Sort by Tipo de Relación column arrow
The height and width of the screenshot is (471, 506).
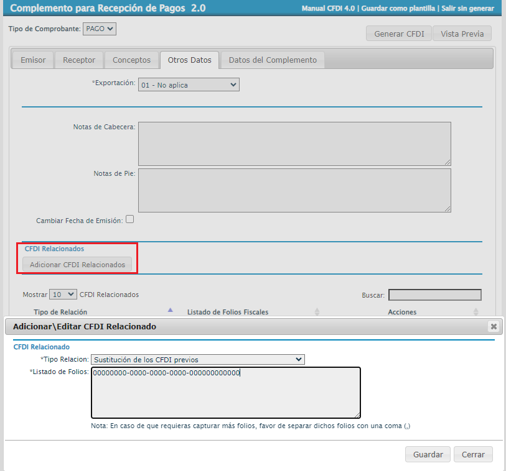171,311
